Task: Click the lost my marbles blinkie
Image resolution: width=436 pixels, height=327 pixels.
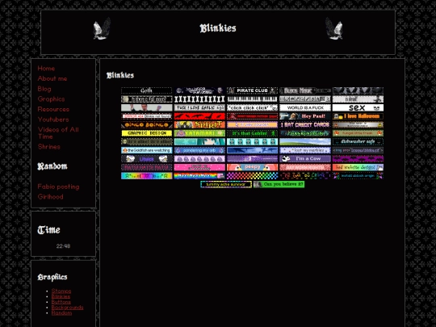Action: click(305, 150)
